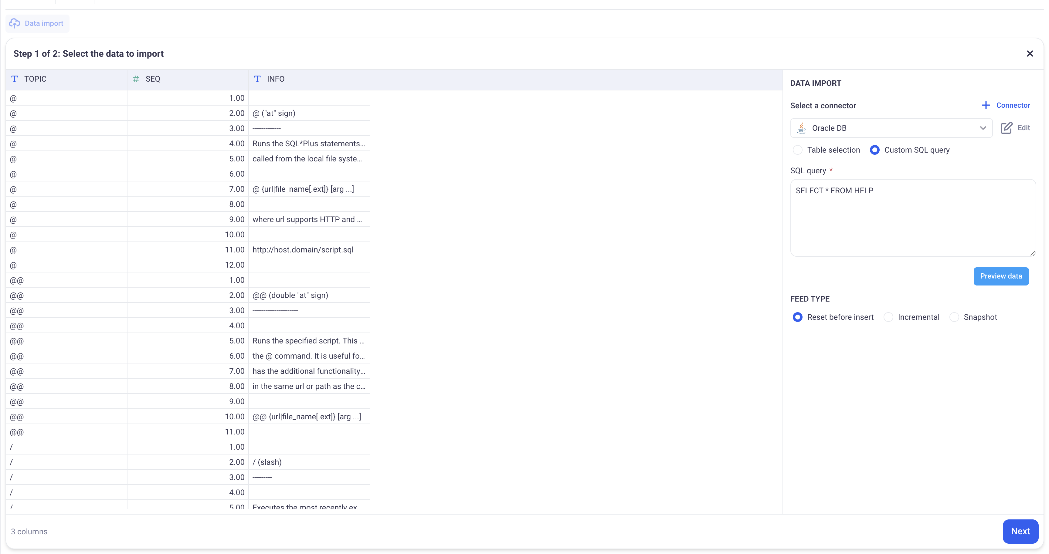Screen dimensions: 1049x554
Task: Click the SQL query textarea resize handle
Action: (x=1032, y=253)
